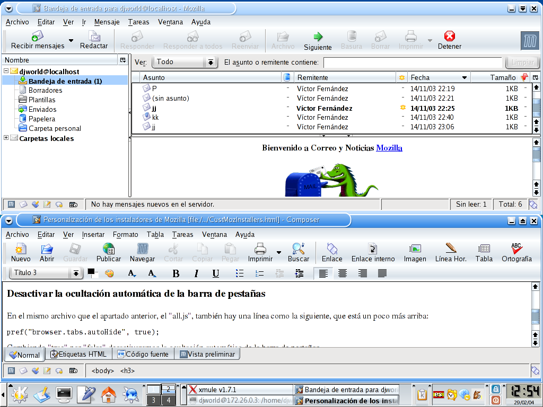
Task: Click the larger font size icon
Action: point(152,273)
